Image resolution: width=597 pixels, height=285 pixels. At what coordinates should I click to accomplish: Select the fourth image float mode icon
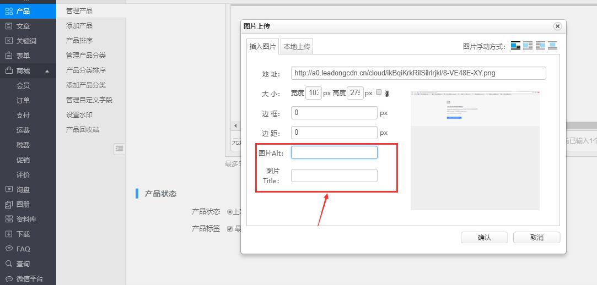(552, 46)
